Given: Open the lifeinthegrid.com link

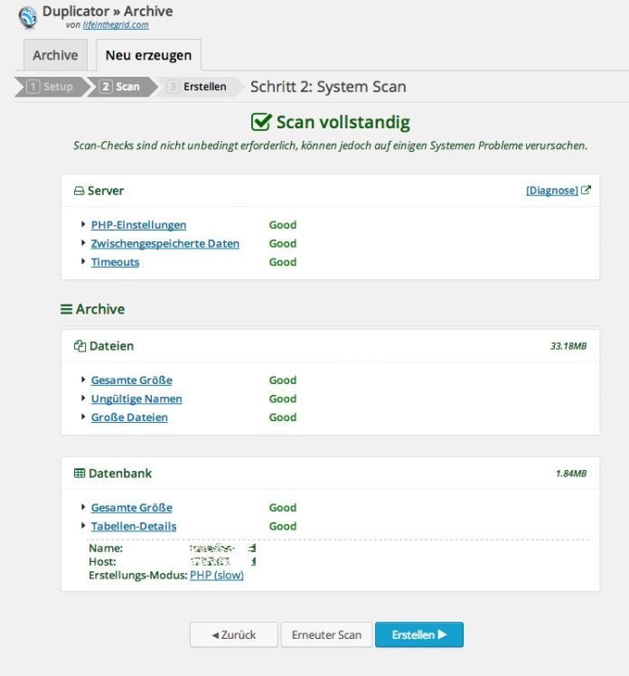Looking at the screenshot, I should pyautogui.click(x=115, y=25).
